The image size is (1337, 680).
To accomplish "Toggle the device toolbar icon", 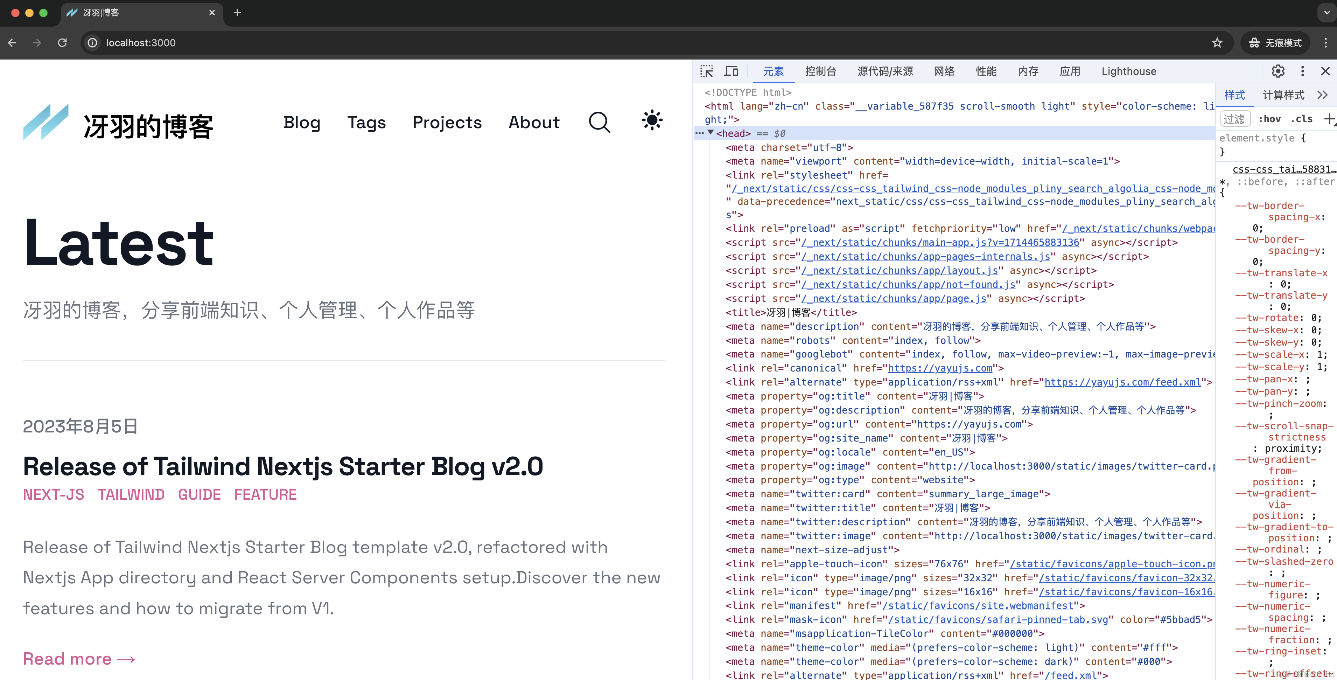I will pyautogui.click(x=731, y=71).
